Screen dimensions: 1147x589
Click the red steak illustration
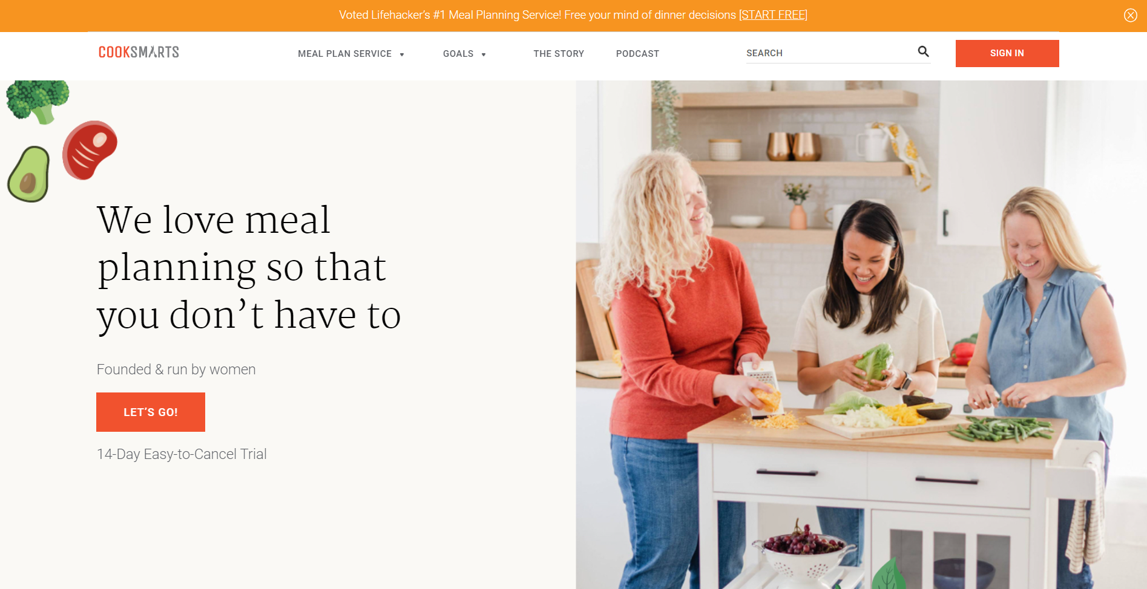pos(90,150)
